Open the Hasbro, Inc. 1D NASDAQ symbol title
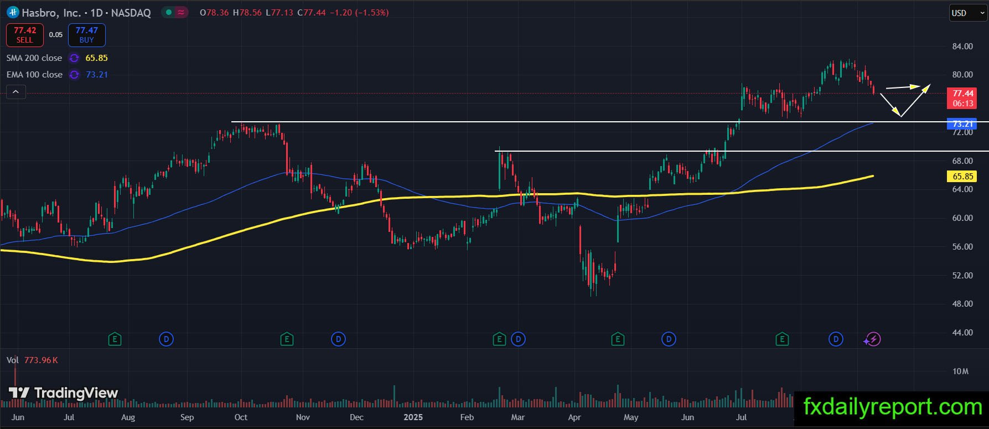Viewport: 989px width, 429px height. point(86,13)
